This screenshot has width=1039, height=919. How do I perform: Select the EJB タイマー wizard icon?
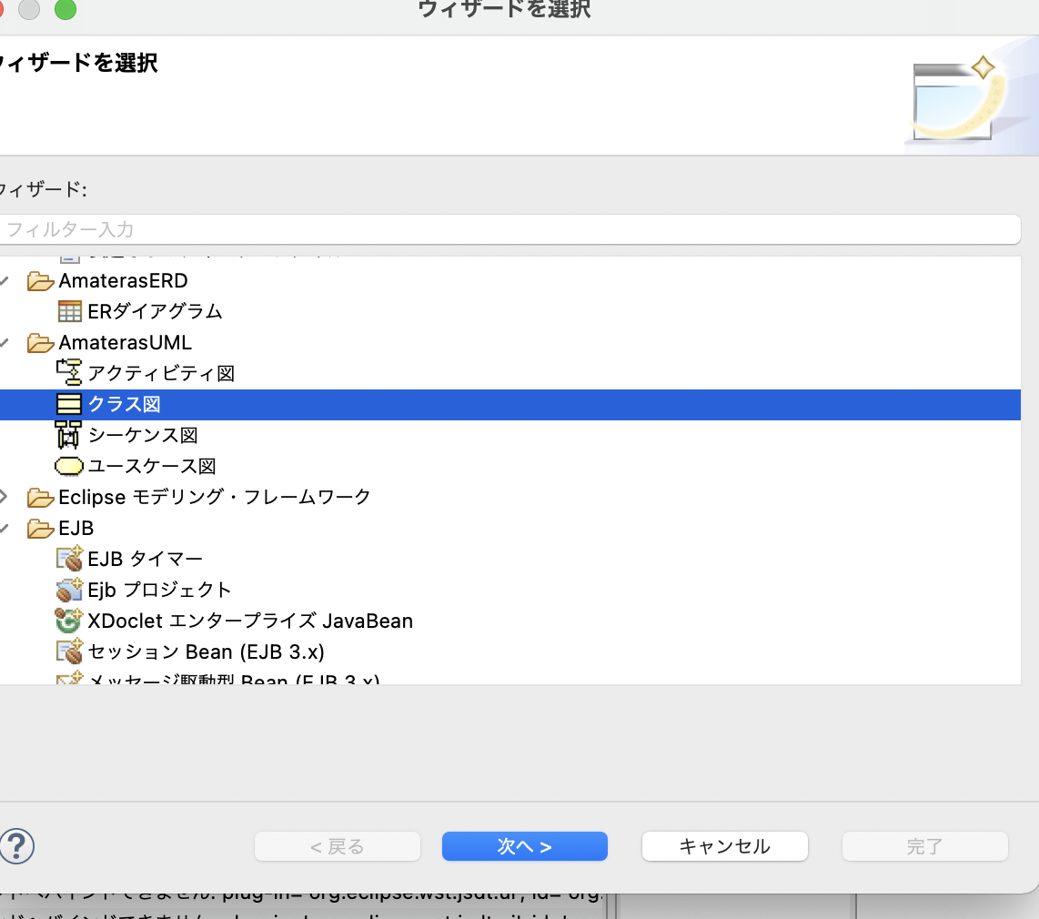tap(68, 559)
